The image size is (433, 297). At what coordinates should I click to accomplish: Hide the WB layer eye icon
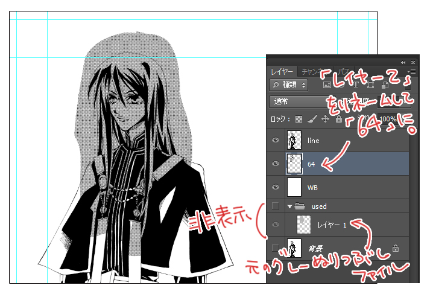tap(276, 187)
